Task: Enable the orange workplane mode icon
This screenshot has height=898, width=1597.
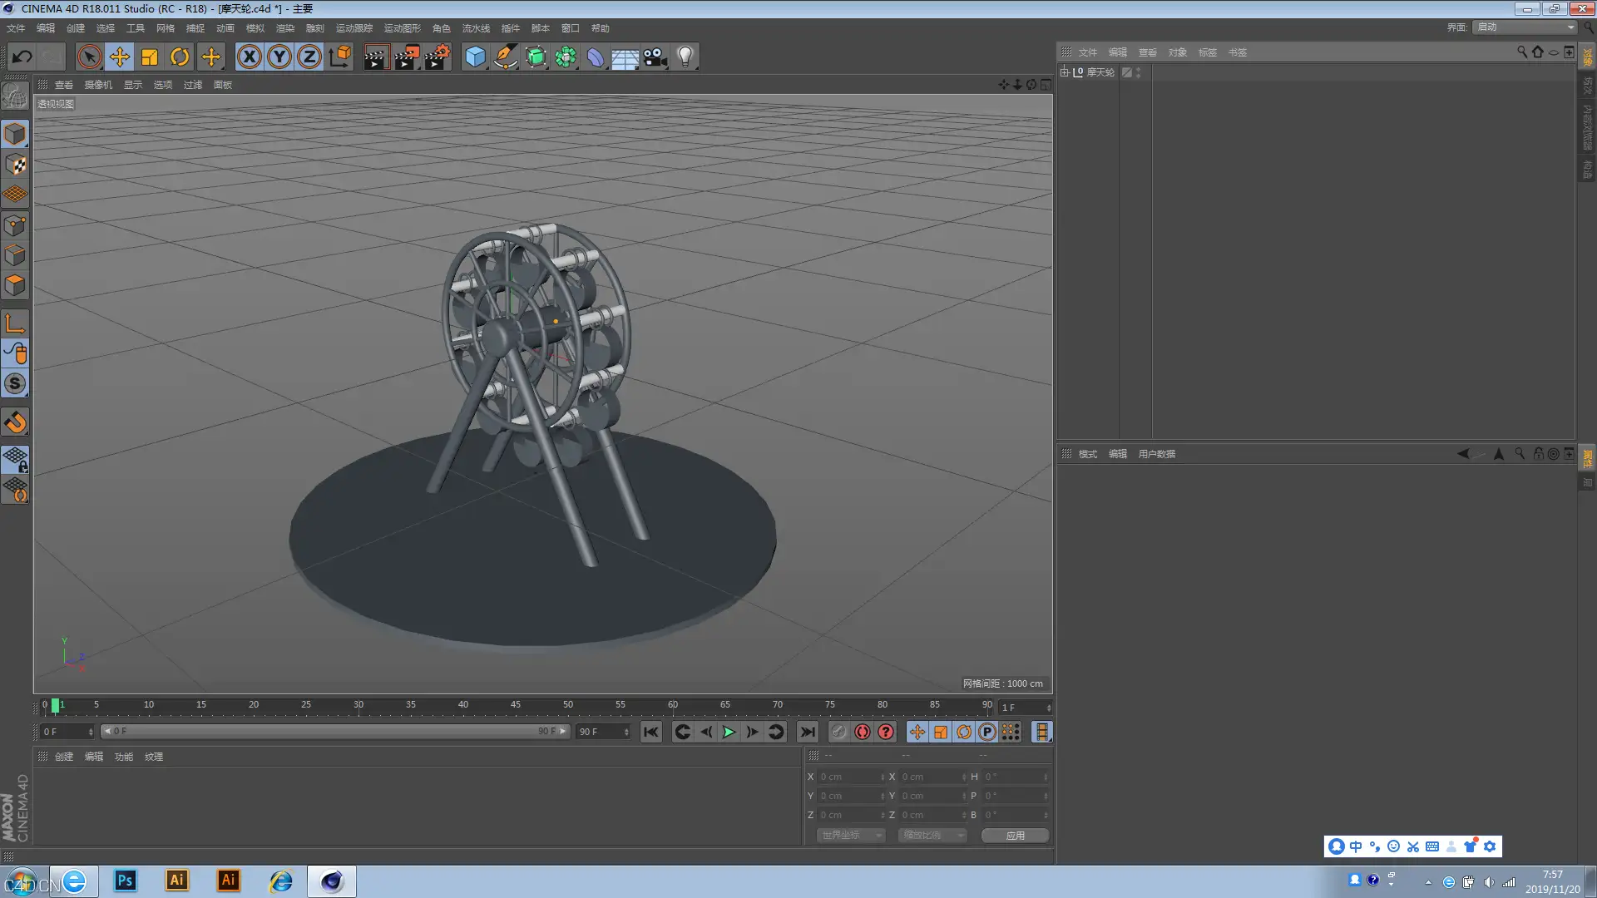Action: click(15, 195)
